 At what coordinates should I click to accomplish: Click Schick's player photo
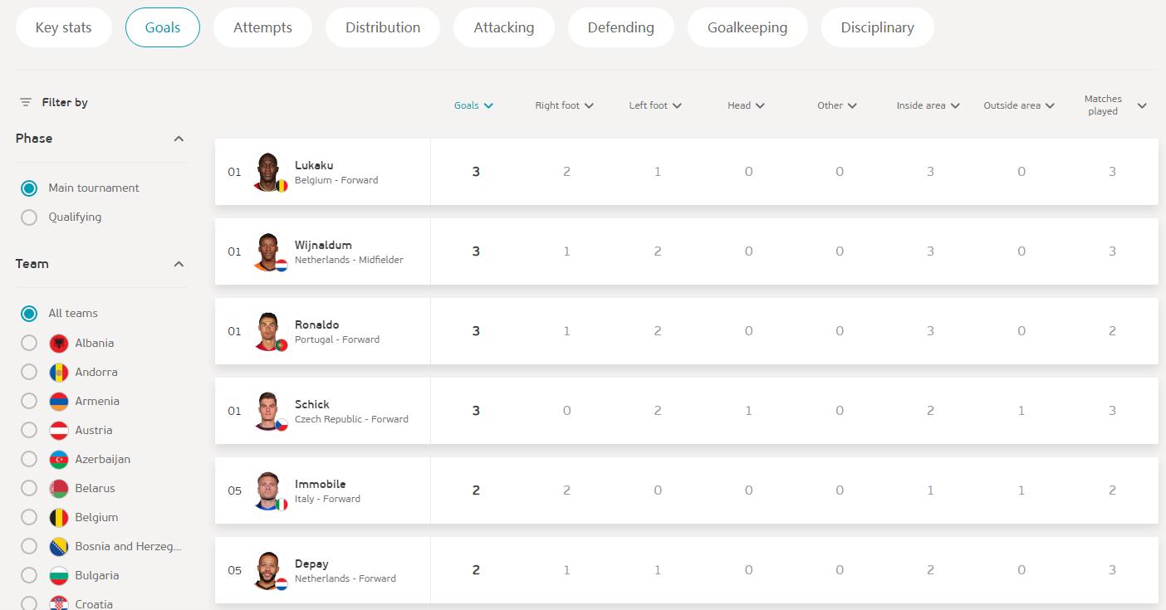point(267,411)
